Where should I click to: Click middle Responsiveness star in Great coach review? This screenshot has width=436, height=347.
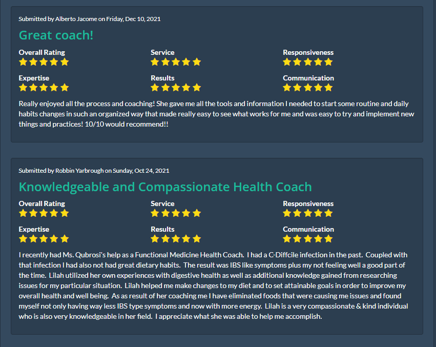tap(308, 62)
